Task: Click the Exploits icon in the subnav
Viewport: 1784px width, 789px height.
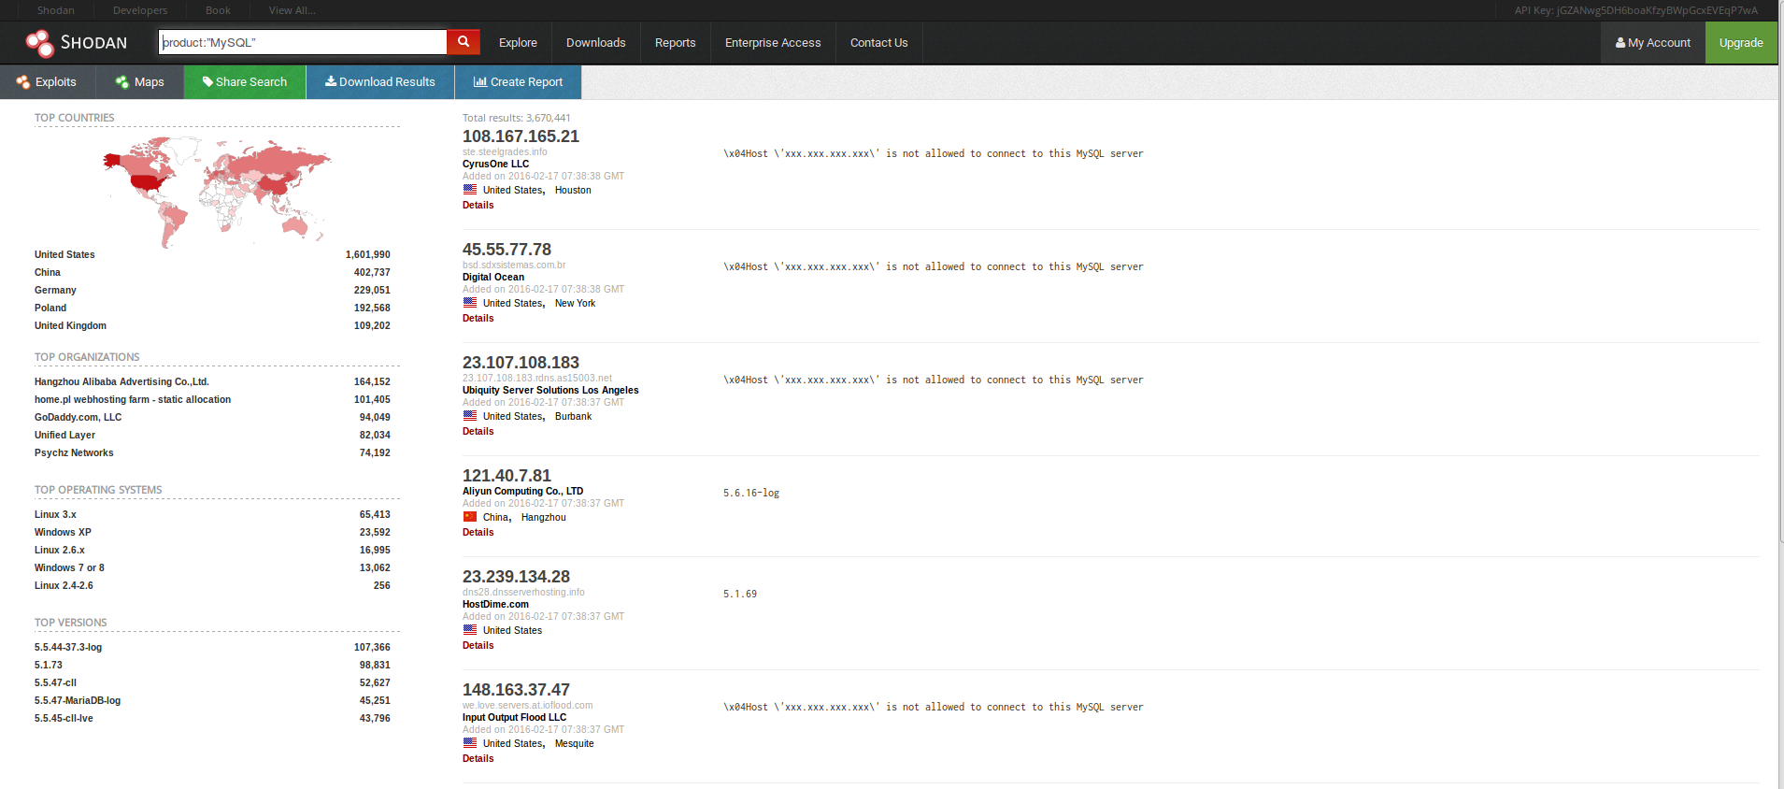Action: (23, 82)
